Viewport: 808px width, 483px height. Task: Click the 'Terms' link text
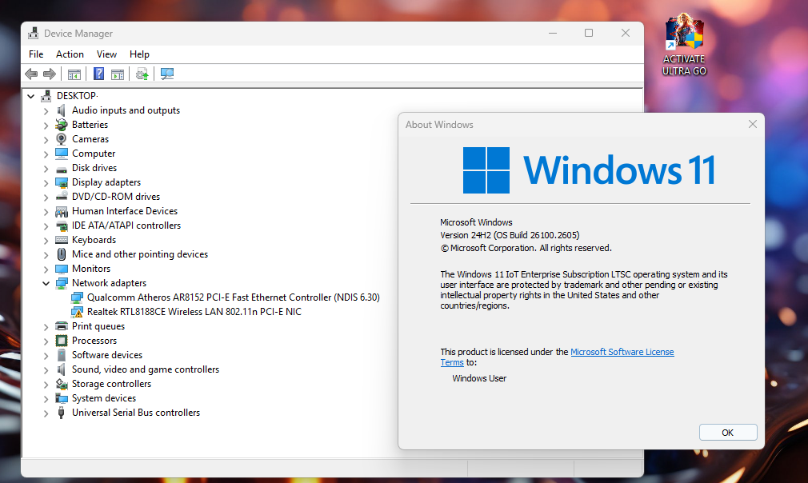coord(452,362)
